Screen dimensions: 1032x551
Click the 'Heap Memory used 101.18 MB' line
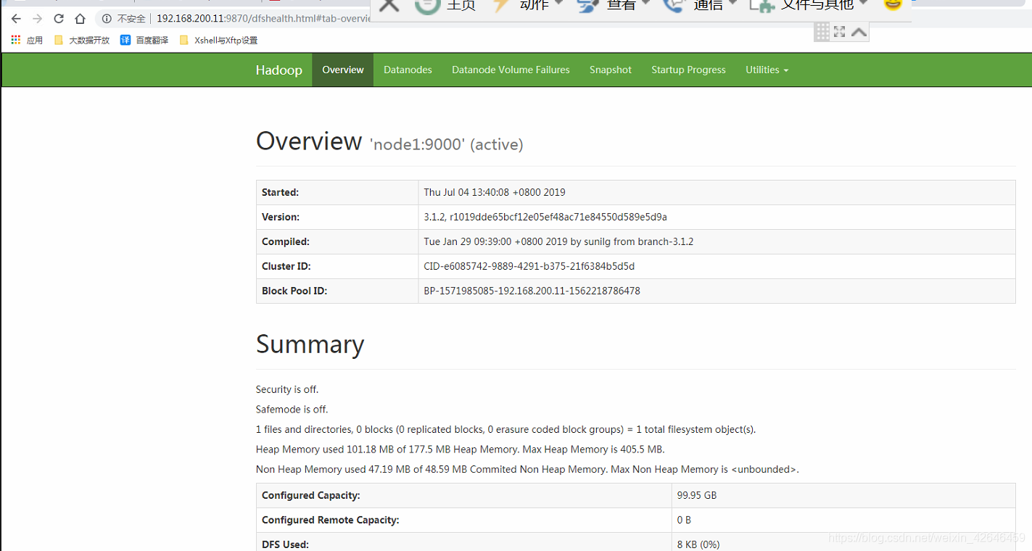pos(460,449)
